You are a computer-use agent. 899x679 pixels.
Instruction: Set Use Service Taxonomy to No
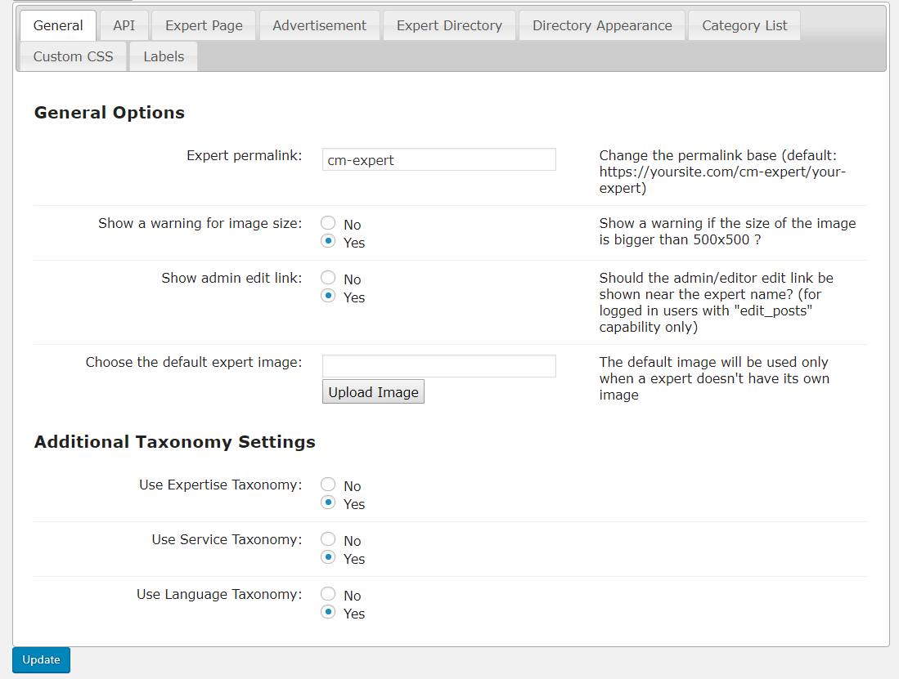(x=328, y=539)
